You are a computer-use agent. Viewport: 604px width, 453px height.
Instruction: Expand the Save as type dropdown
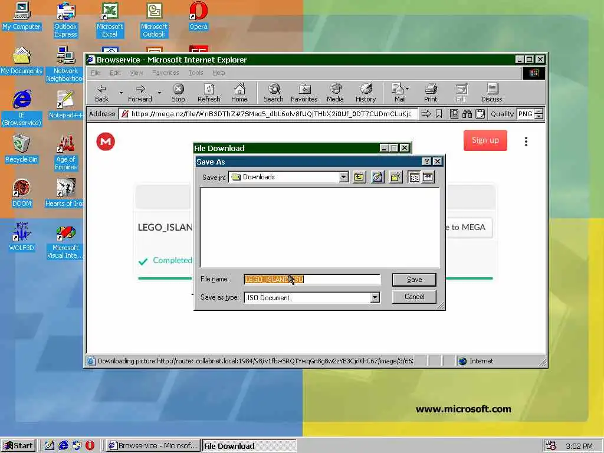375,297
